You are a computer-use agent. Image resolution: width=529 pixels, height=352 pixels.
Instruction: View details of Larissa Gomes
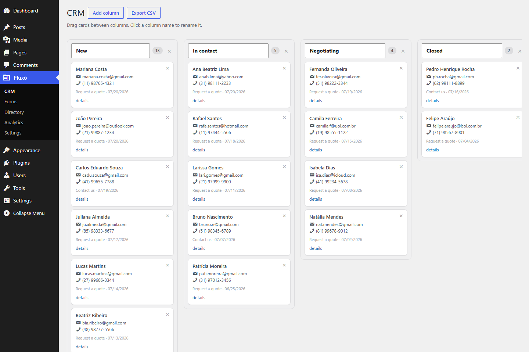coord(199,199)
